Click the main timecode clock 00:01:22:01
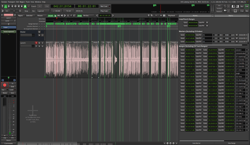This screenshot has height=145, width=250. 87,6
